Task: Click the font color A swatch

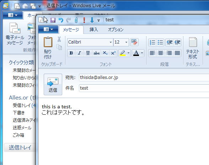Action: 136,53
